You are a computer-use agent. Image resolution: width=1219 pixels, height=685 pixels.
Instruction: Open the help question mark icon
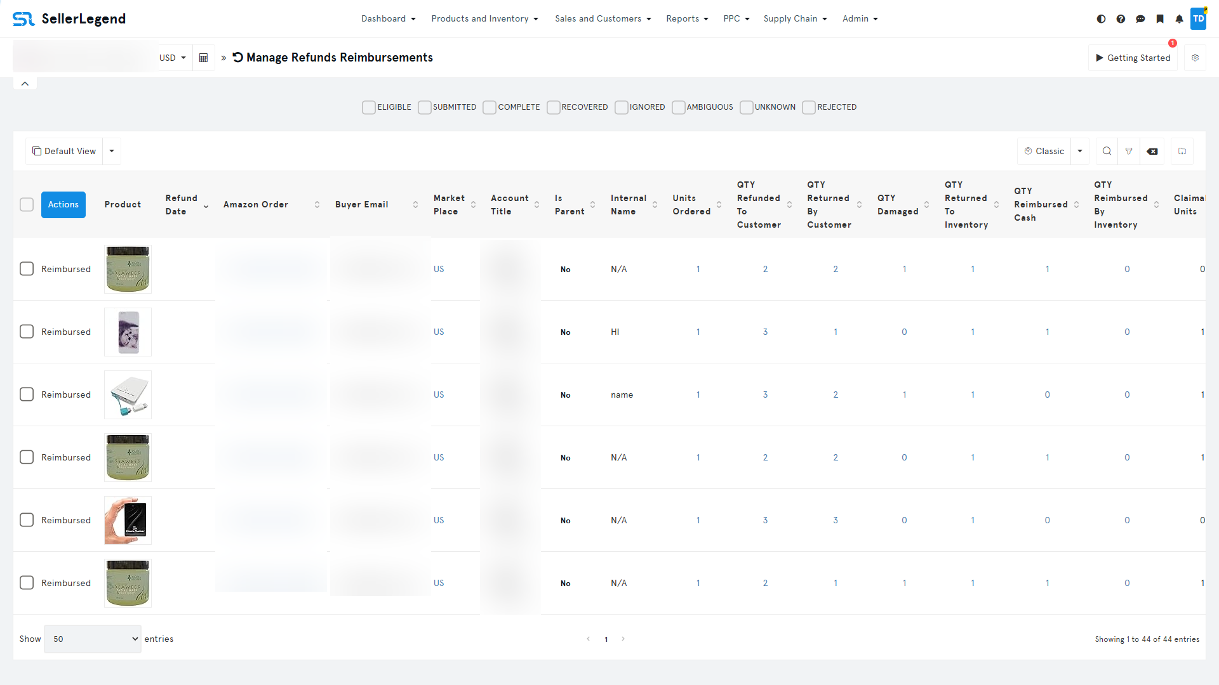pos(1121,19)
